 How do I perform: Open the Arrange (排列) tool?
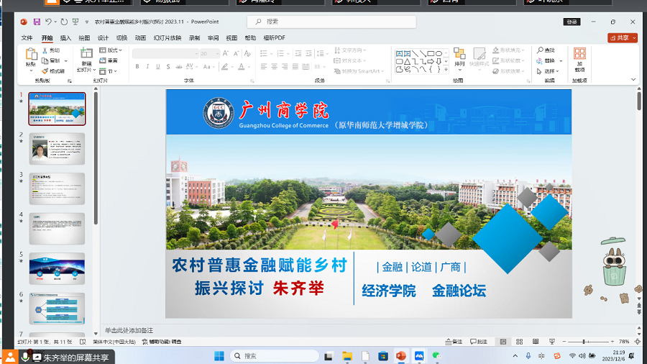[459, 57]
